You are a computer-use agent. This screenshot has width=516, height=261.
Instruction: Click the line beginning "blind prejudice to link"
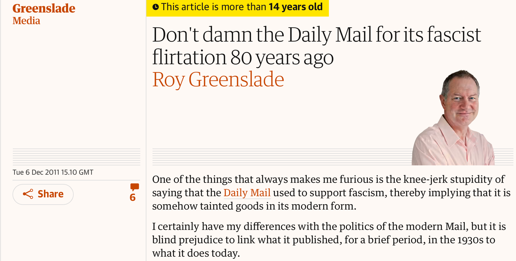[x=323, y=240]
